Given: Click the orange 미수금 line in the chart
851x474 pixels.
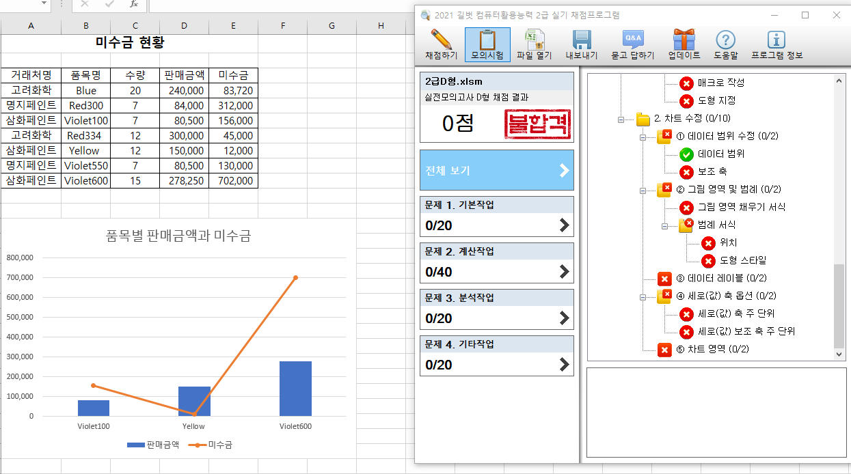Looking at the screenshot, I should tap(245, 346).
